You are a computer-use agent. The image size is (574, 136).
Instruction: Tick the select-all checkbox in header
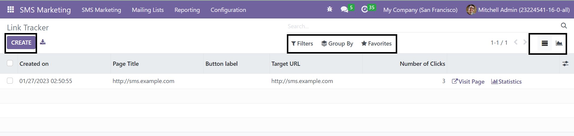click(x=10, y=63)
